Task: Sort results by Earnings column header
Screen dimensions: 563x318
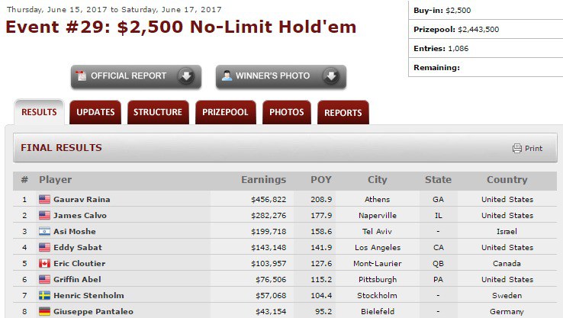Action: tap(263, 180)
